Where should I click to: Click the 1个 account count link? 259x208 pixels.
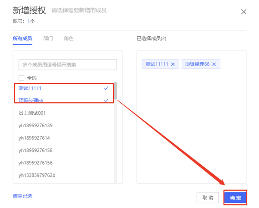[x=31, y=21]
